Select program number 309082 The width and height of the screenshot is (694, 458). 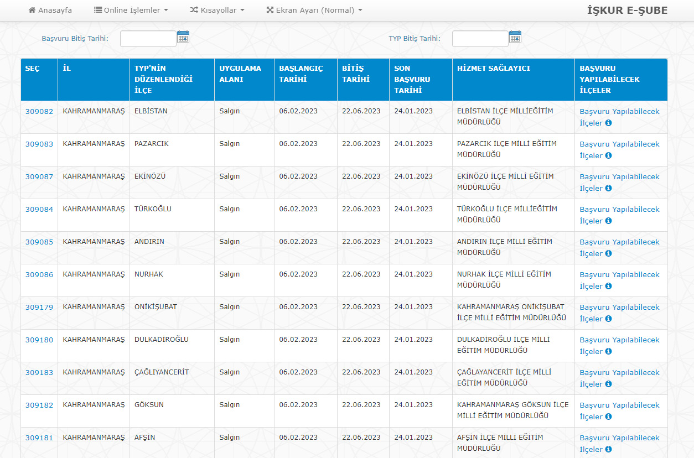[x=39, y=112]
